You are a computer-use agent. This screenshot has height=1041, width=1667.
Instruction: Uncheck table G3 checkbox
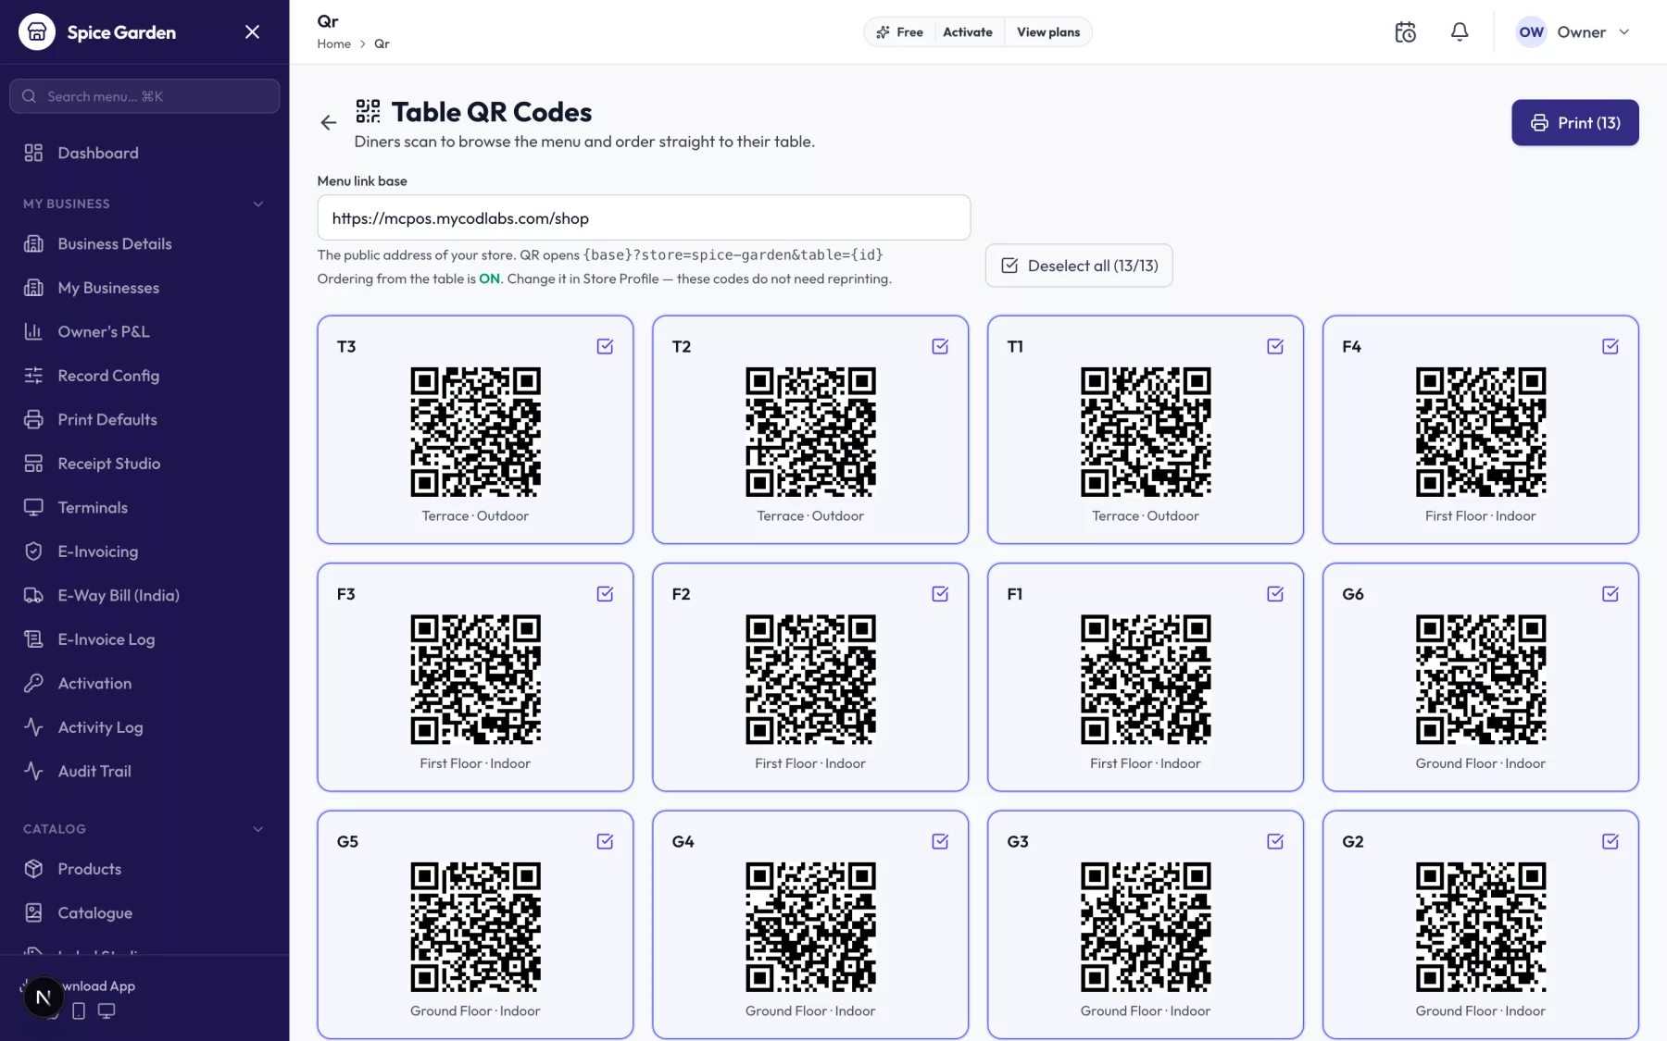[x=1275, y=841]
